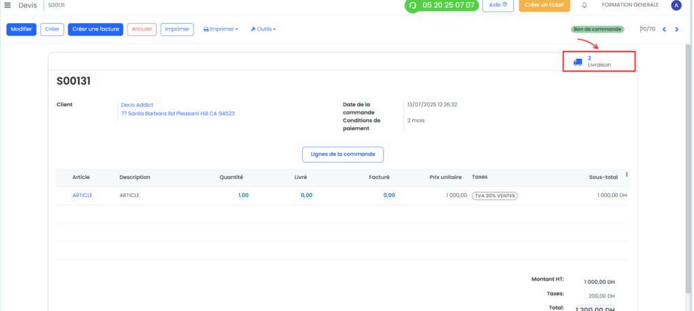Open column options kebab icon in table

(x=627, y=175)
